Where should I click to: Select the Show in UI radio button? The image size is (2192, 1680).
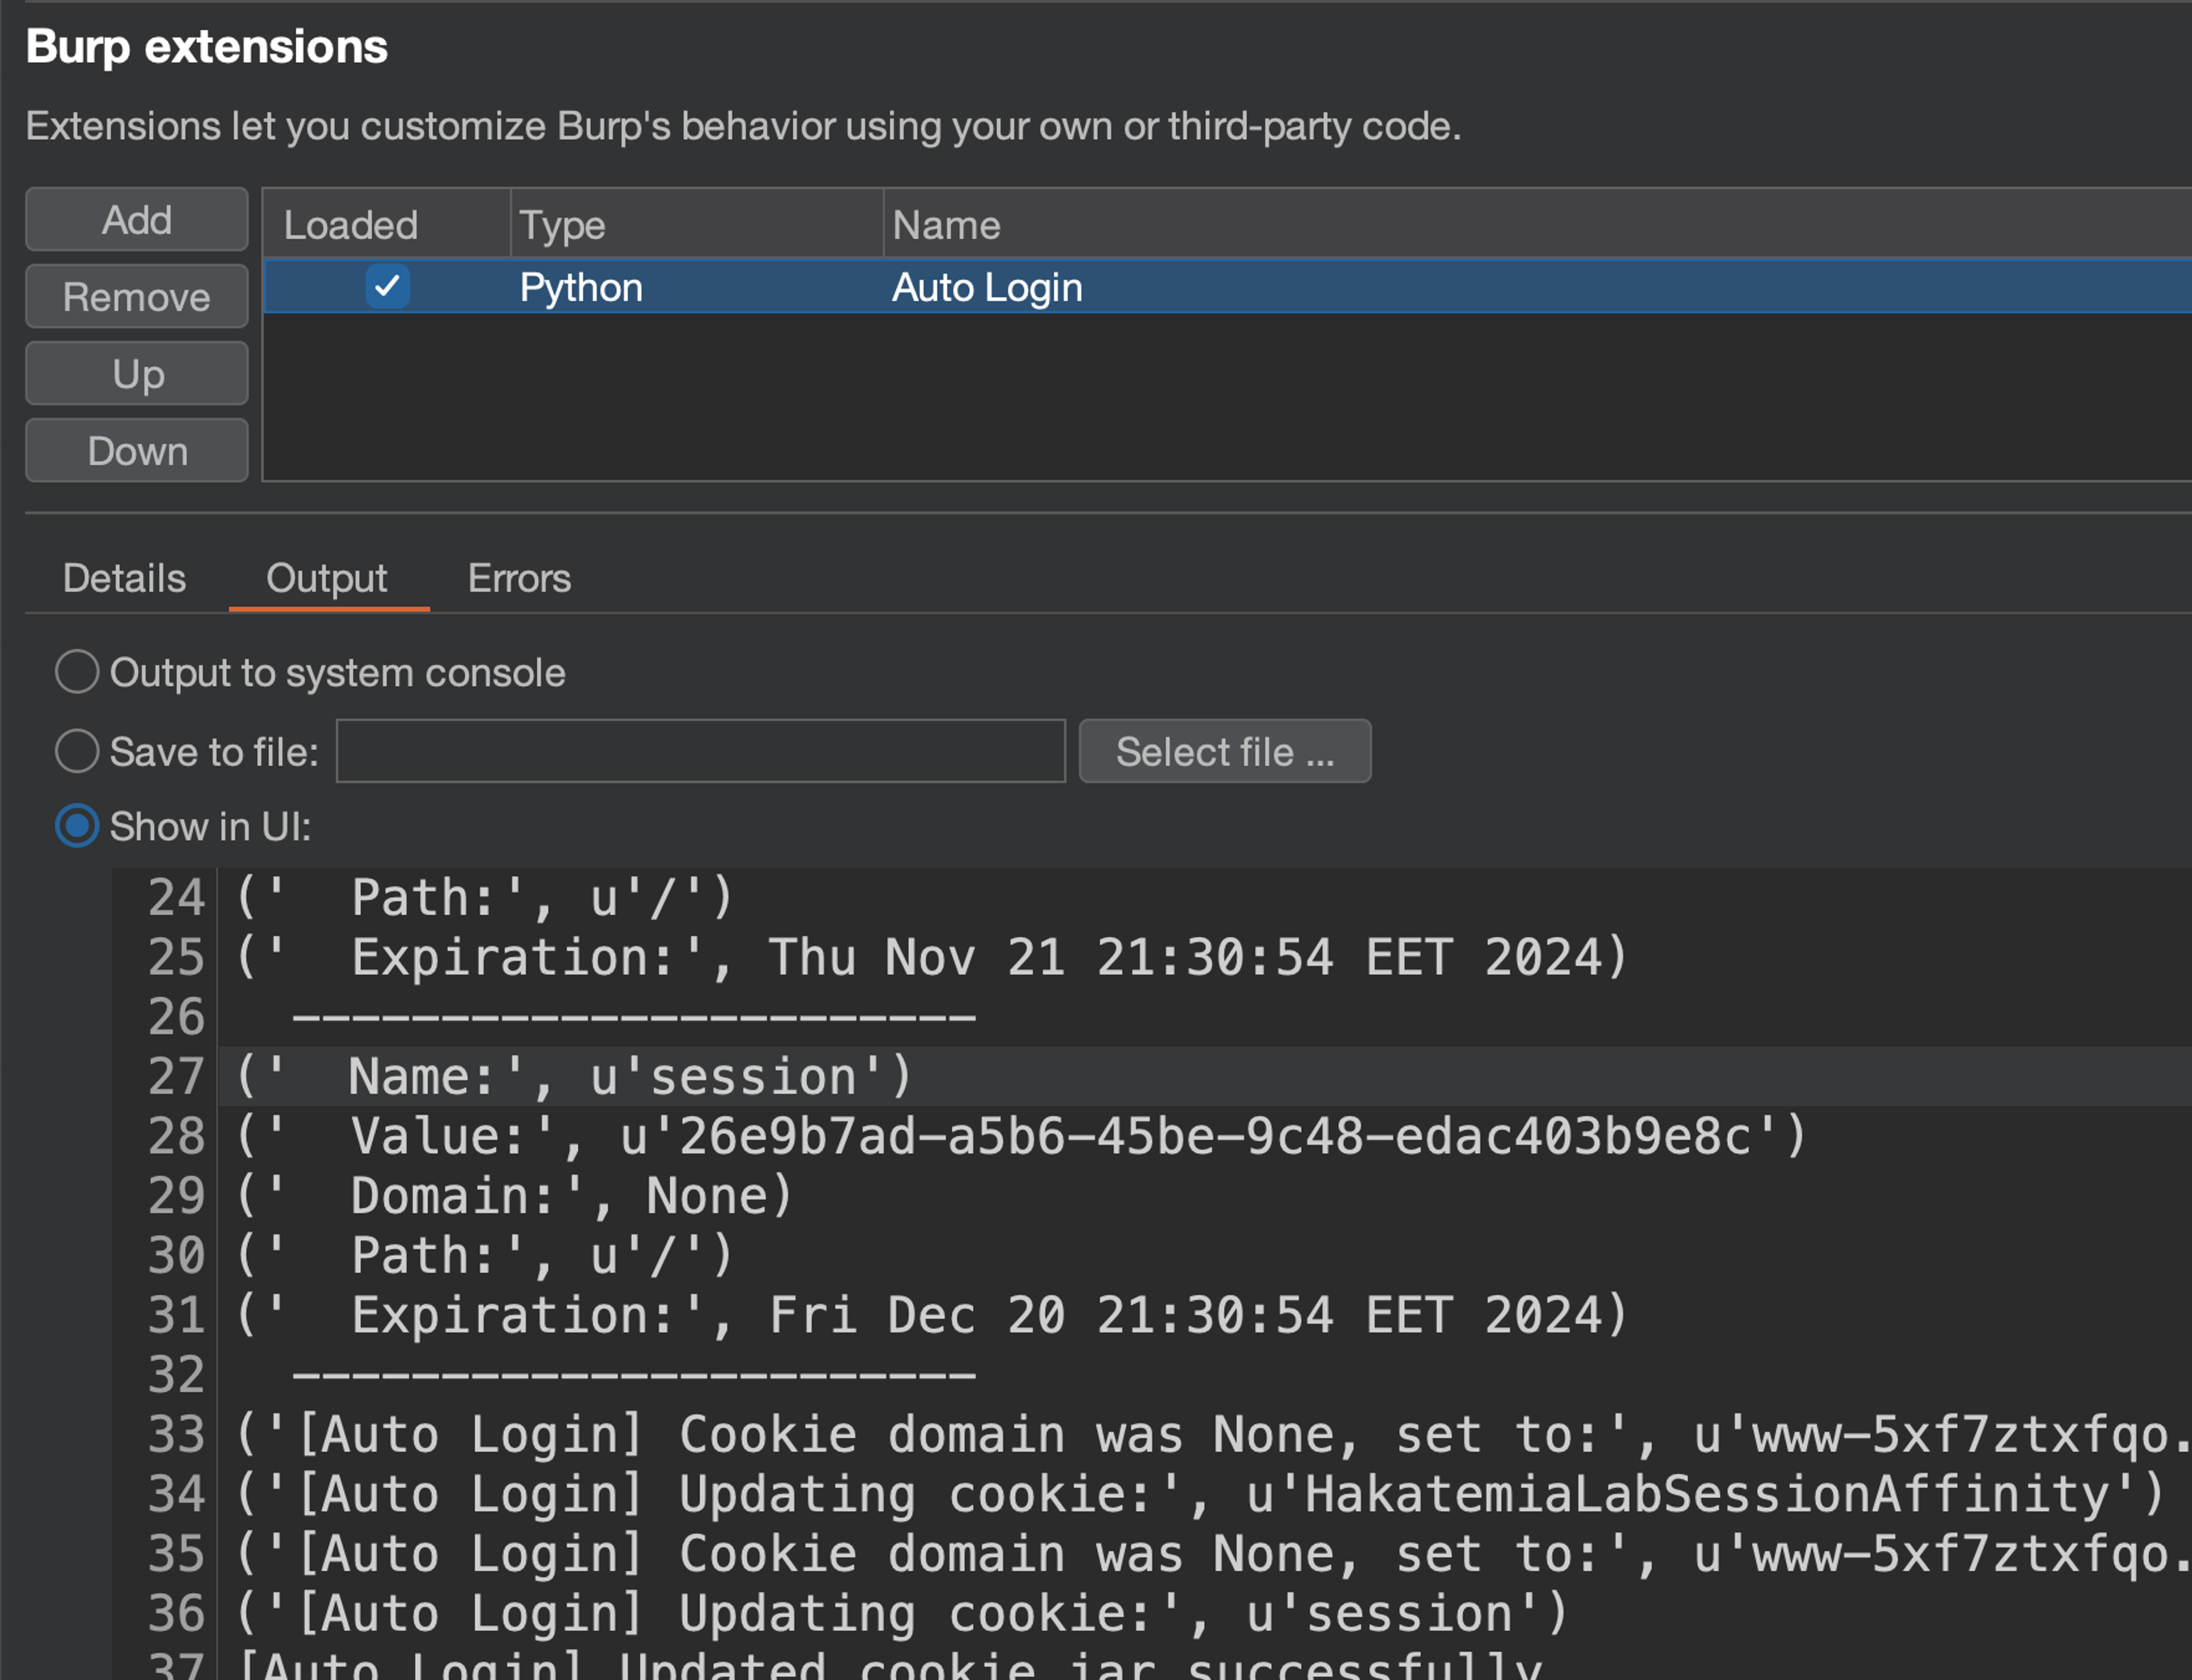click(x=77, y=826)
